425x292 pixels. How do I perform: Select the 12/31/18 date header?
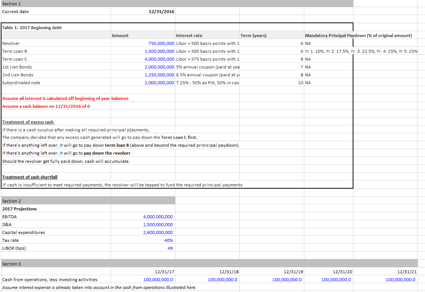coord(229,271)
